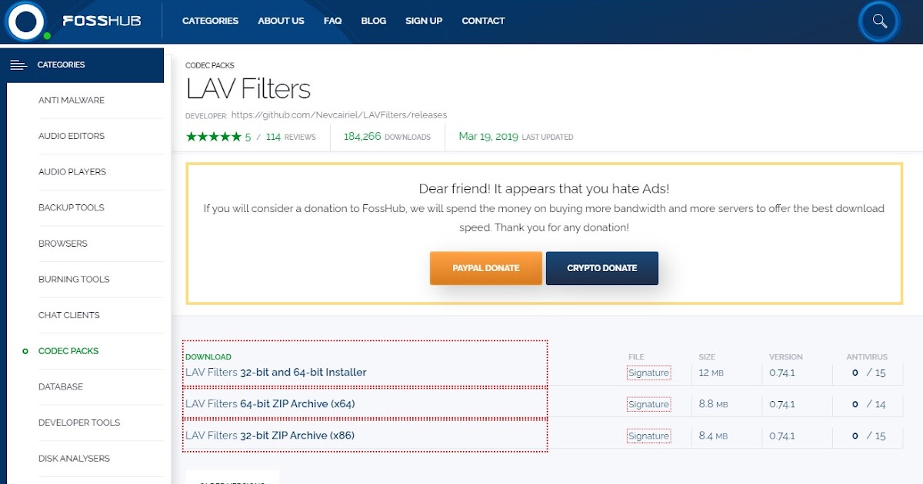The width and height of the screenshot is (923, 484).
Task: Open the search magnifier icon
Action: click(879, 21)
